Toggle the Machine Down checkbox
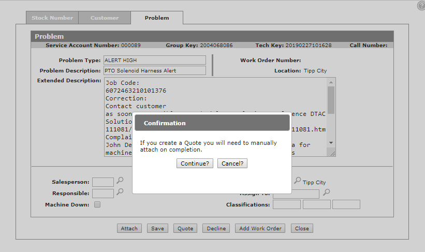 pos(97,205)
